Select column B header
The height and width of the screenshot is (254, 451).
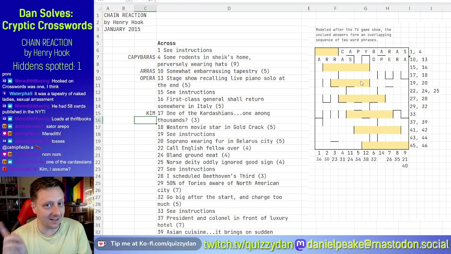pyautogui.click(x=123, y=8)
